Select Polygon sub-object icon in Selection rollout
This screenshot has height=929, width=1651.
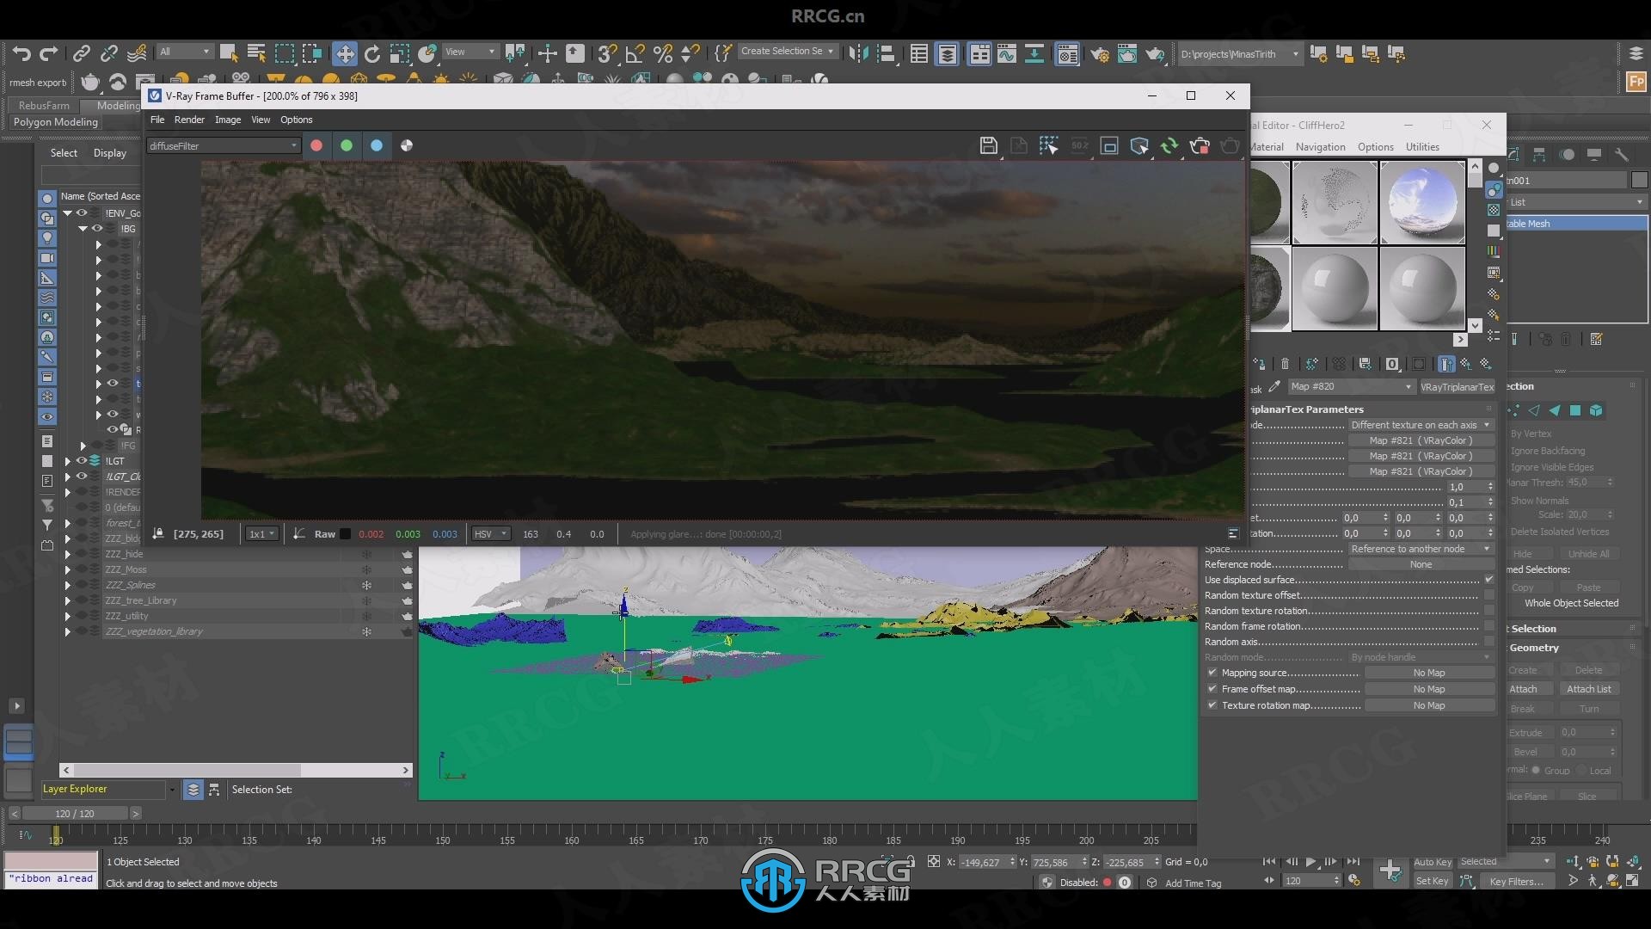[x=1575, y=410]
